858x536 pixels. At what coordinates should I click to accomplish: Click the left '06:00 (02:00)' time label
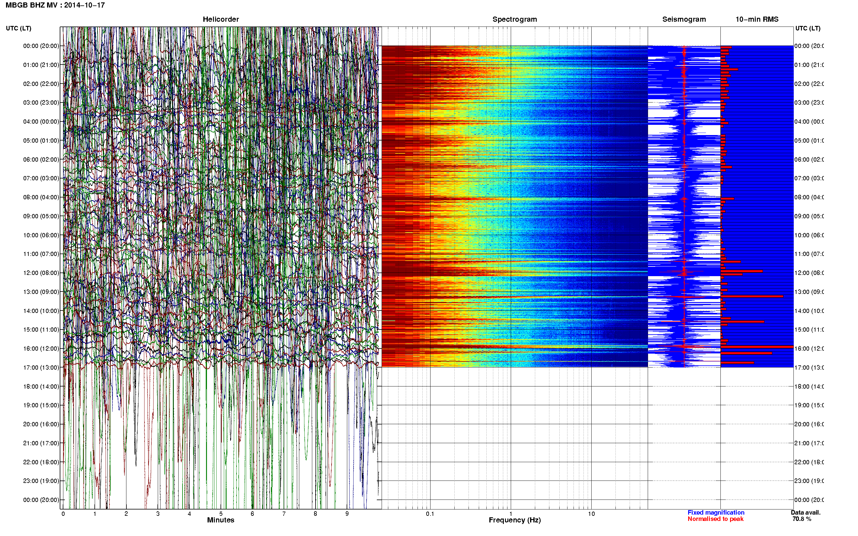tap(41, 159)
